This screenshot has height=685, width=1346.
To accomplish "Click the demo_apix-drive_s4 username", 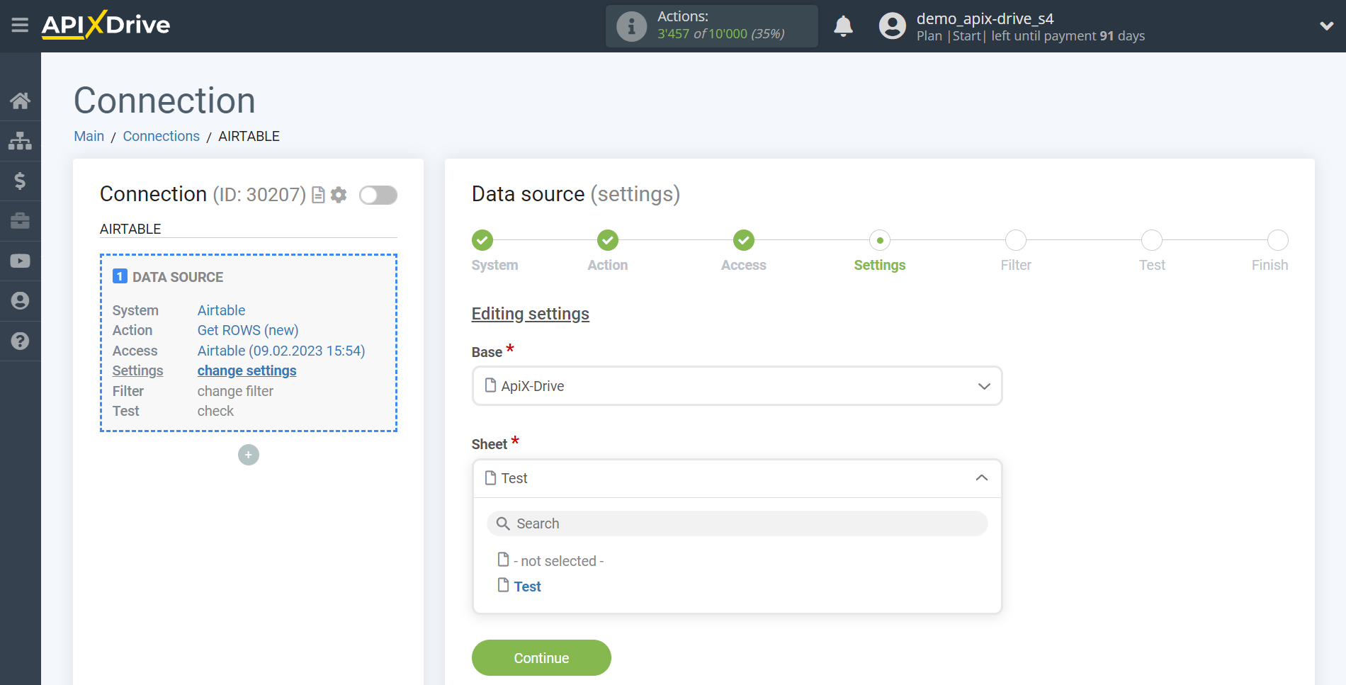I will coord(985,18).
